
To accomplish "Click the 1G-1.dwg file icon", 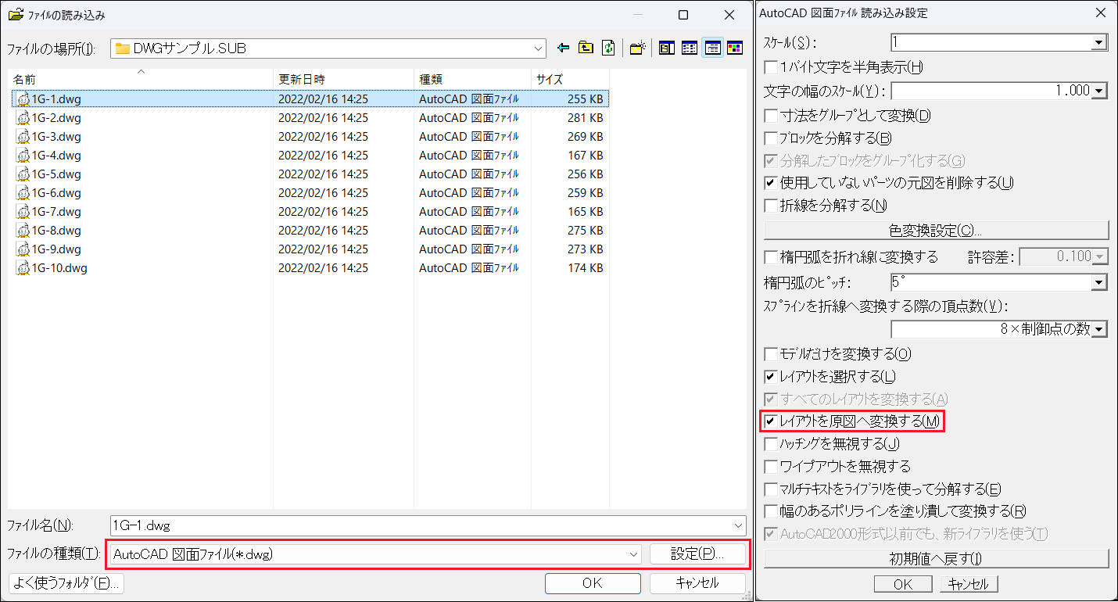I will 23,99.
